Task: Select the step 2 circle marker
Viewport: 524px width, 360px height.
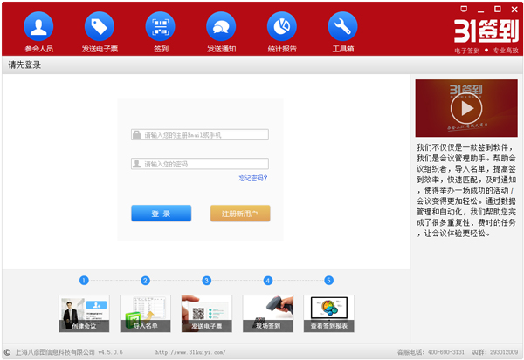Action: [x=145, y=281]
